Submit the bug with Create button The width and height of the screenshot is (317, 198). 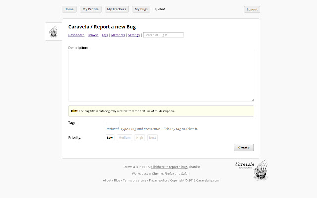pyautogui.click(x=244, y=148)
